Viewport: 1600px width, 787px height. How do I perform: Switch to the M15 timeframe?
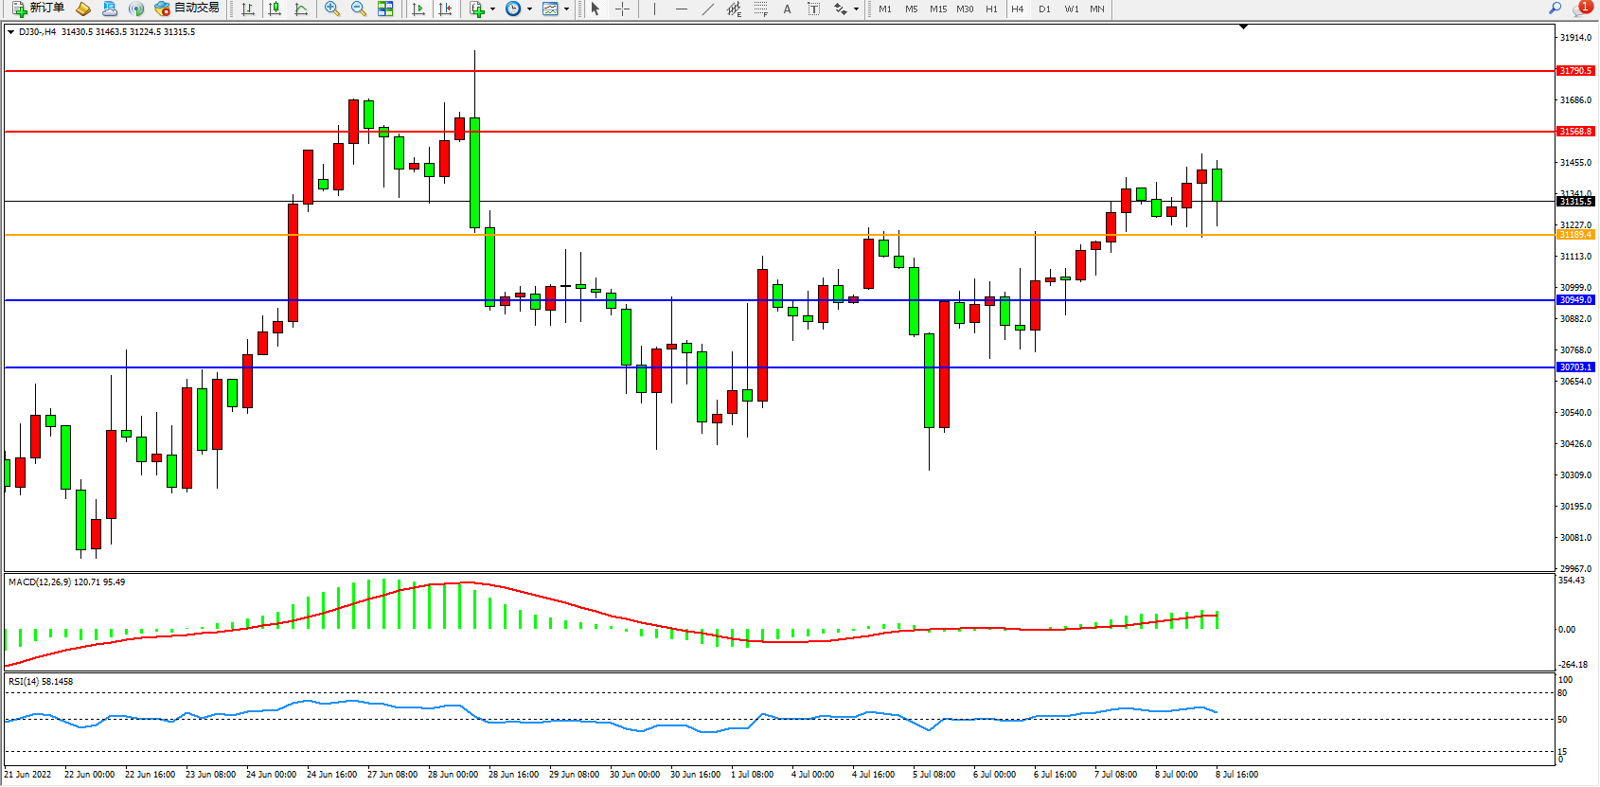point(938,9)
